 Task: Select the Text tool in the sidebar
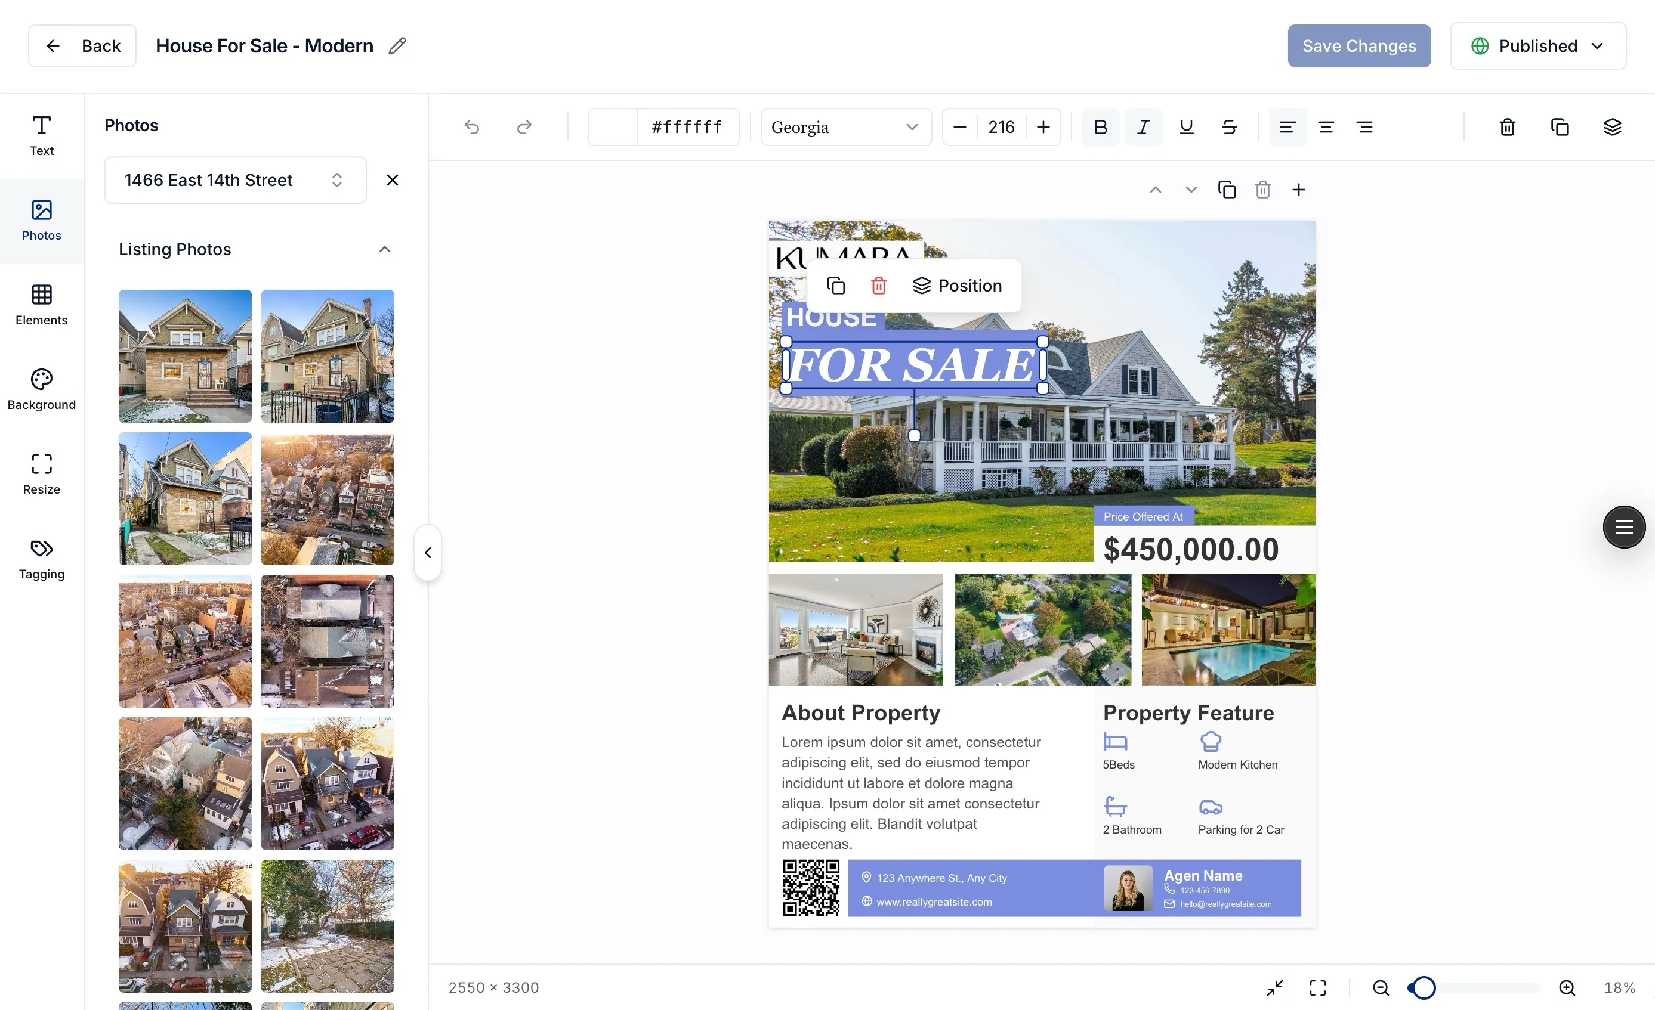(41, 134)
